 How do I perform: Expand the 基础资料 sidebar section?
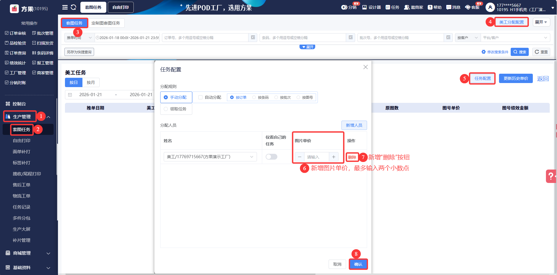(48, 268)
